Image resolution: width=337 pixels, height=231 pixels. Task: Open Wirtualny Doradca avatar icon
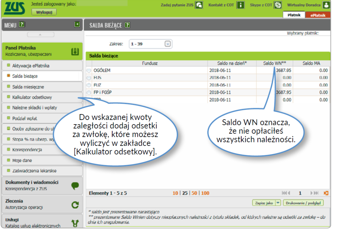click(325, 5)
